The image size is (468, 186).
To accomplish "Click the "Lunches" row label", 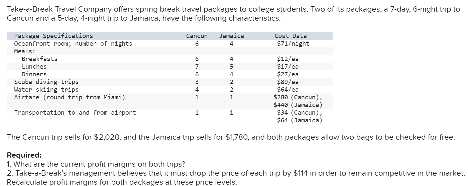I will [x=34, y=67].
